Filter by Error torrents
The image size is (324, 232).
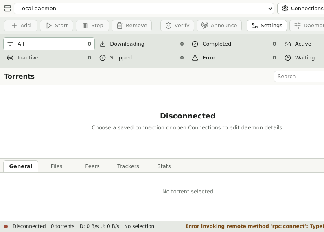tap(234, 58)
